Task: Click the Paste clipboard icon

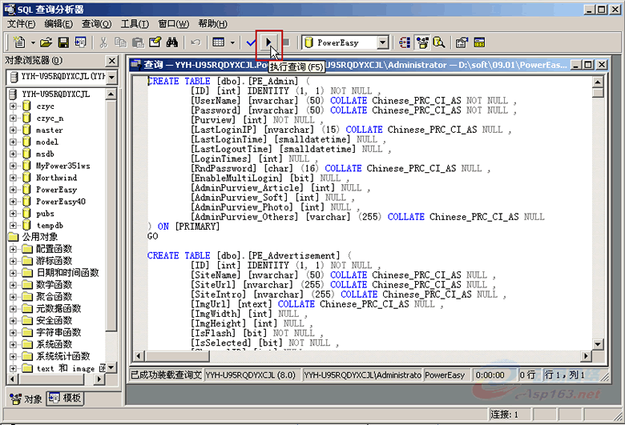Action: click(138, 42)
